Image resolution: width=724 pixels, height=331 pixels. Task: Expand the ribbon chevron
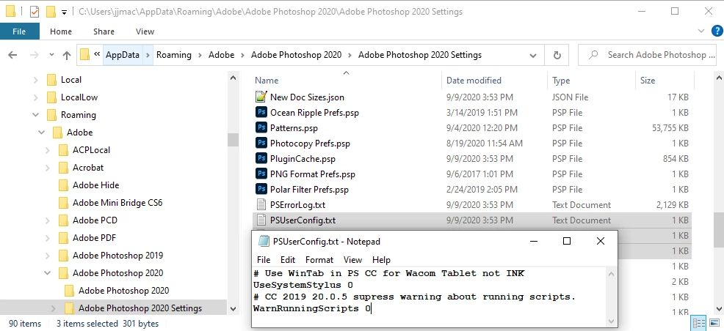701,31
